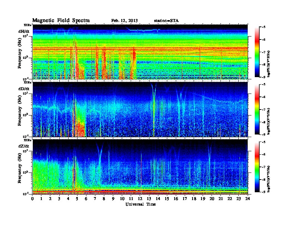Click hour tick label "5" on the Universal Time axis
295x228 pixels.
77,199
